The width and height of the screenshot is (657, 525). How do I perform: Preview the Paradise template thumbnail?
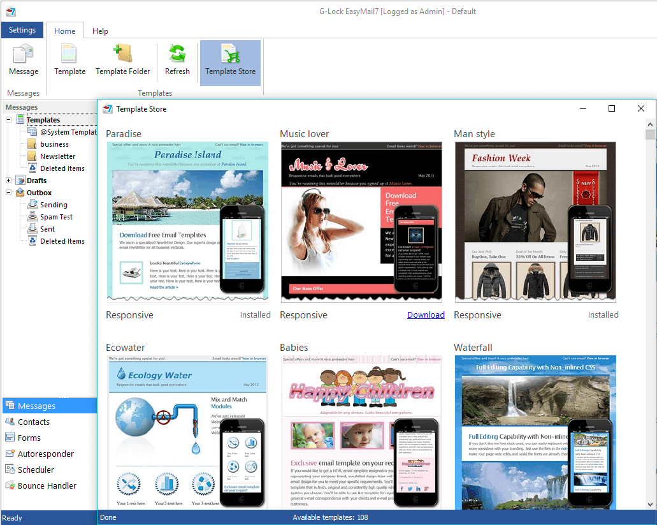tap(187, 221)
